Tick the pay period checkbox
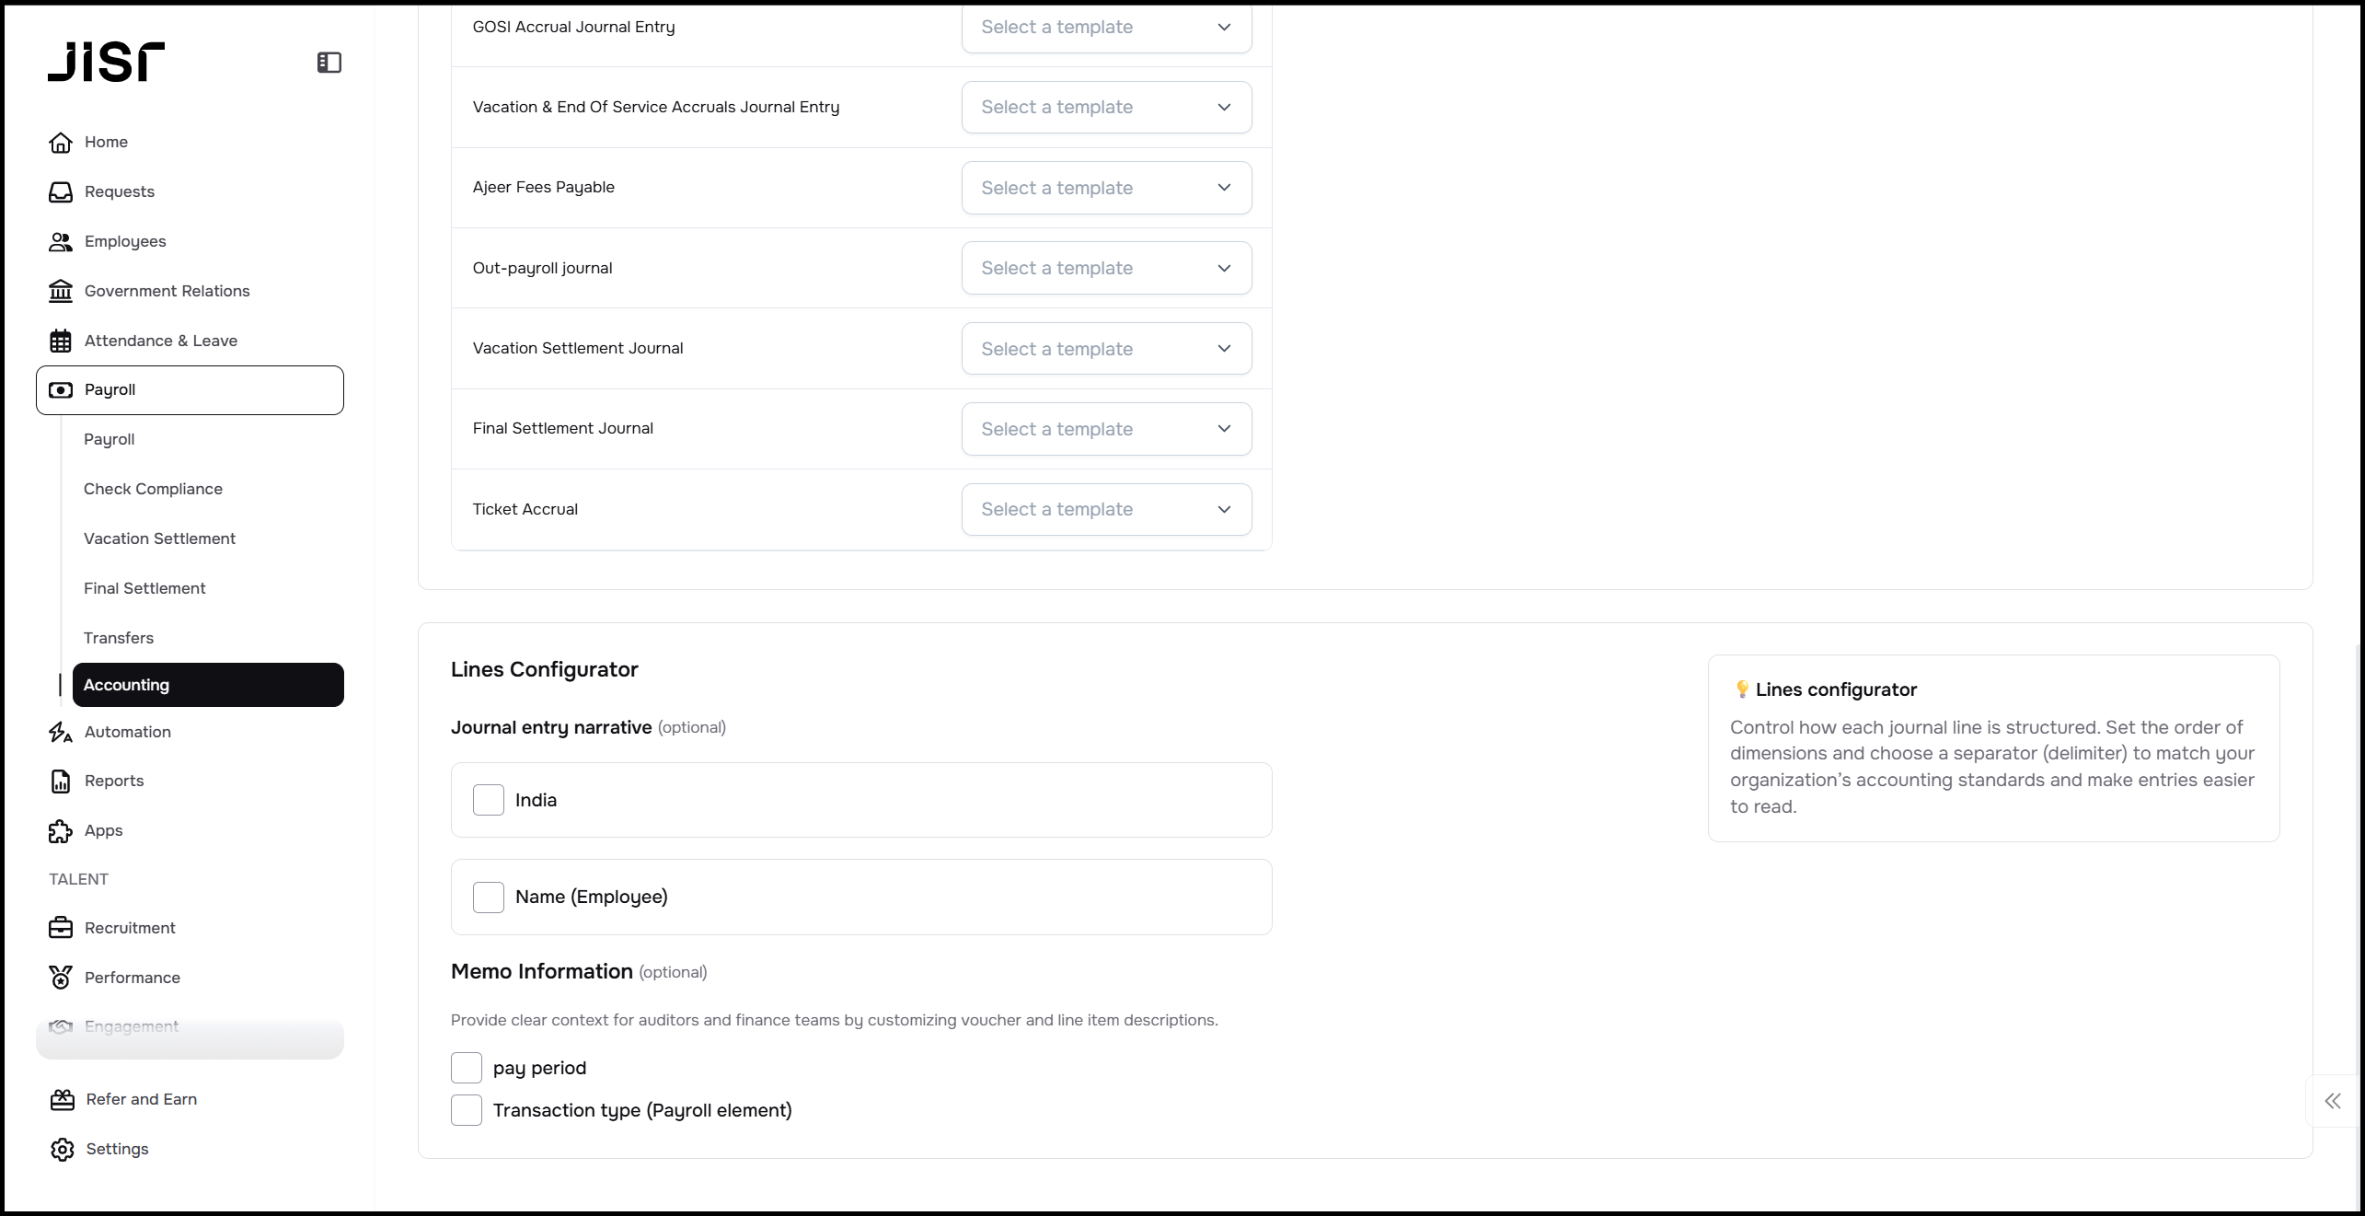This screenshot has height=1216, width=2365. pyautogui.click(x=467, y=1068)
